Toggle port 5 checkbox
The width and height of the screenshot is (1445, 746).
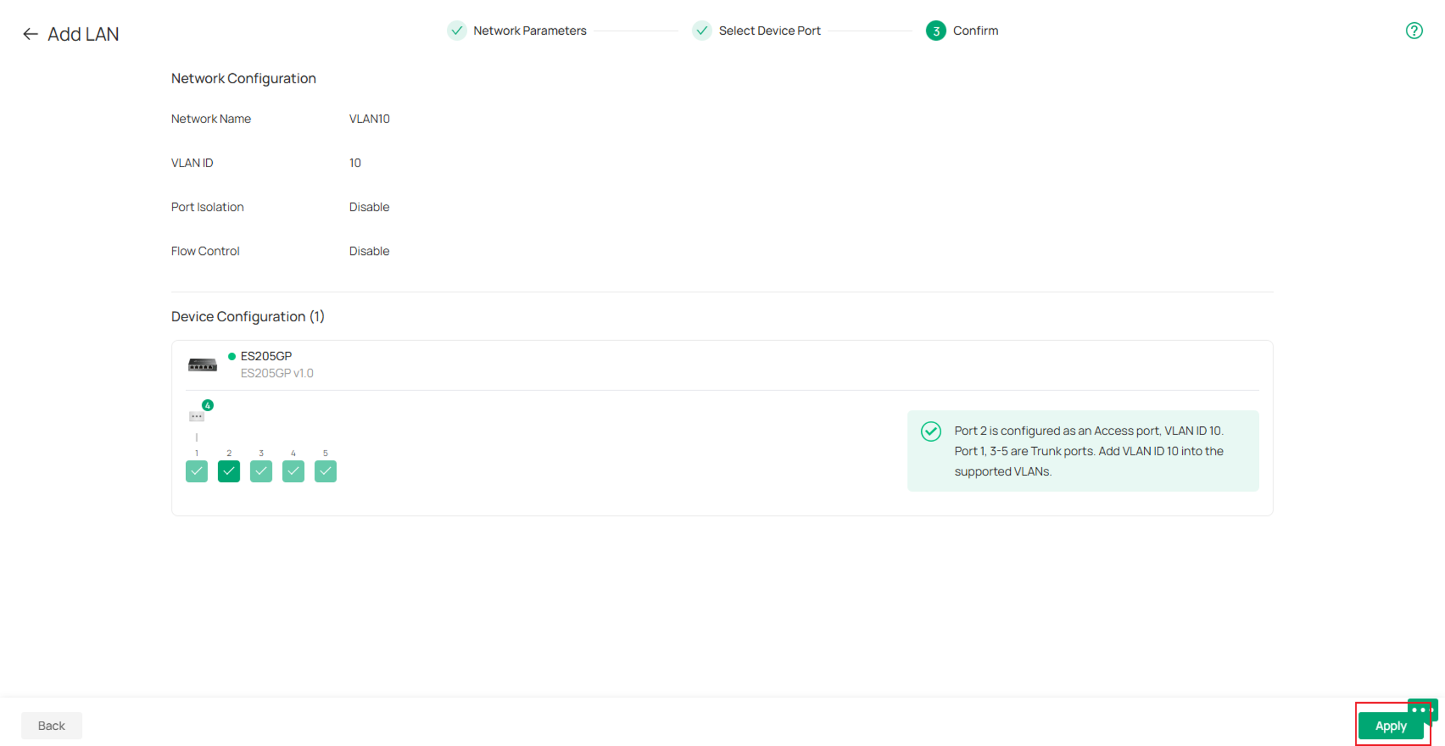pos(325,471)
